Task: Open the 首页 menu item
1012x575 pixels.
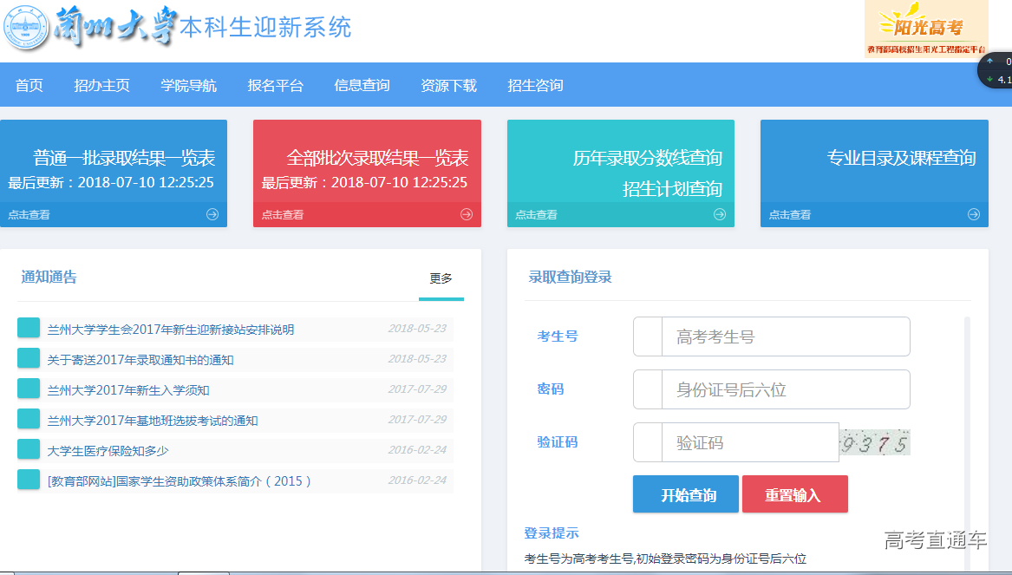Action: (29, 85)
